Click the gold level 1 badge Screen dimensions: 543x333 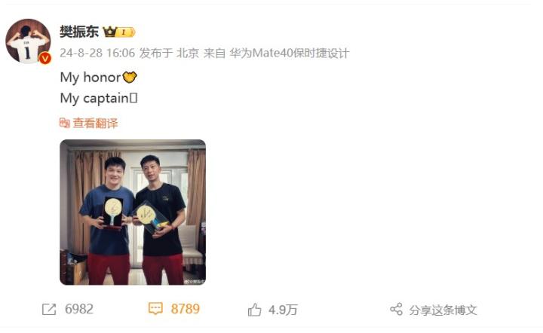125,32
